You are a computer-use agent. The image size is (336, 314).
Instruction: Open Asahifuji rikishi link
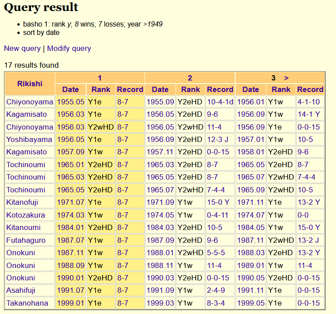pos(21,290)
